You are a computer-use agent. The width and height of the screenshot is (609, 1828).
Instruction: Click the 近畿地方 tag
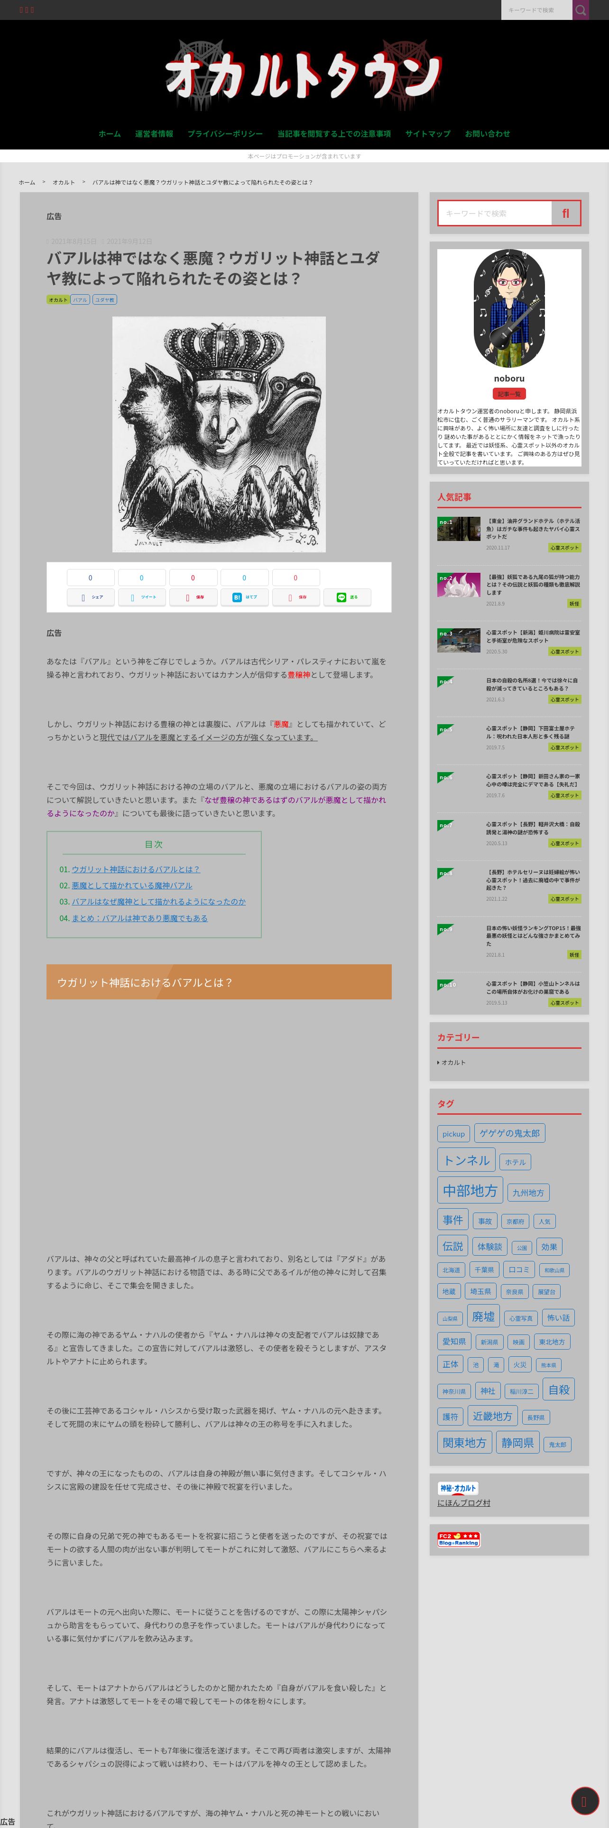[493, 1417]
